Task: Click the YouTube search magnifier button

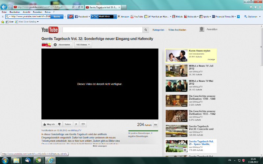Action: coord(146,30)
